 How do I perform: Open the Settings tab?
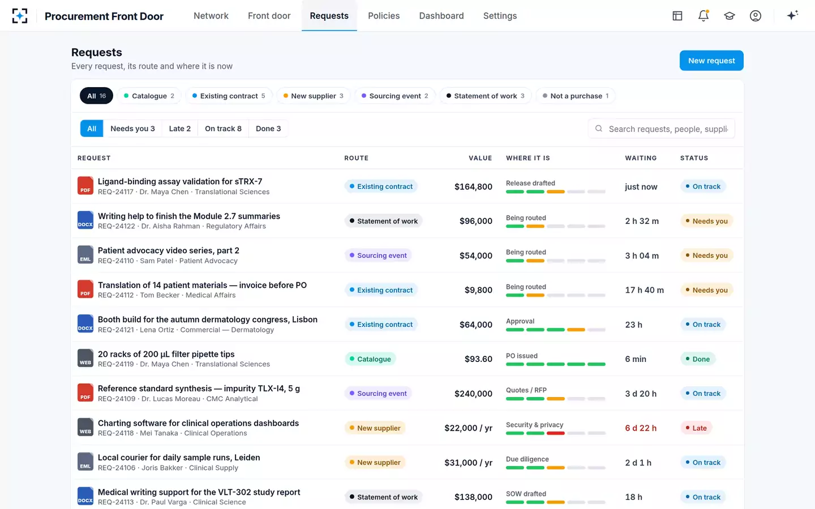tap(500, 16)
